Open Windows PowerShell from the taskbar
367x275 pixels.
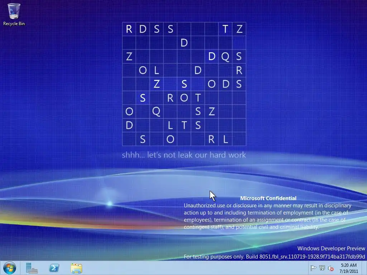pyautogui.click(x=54, y=268)
